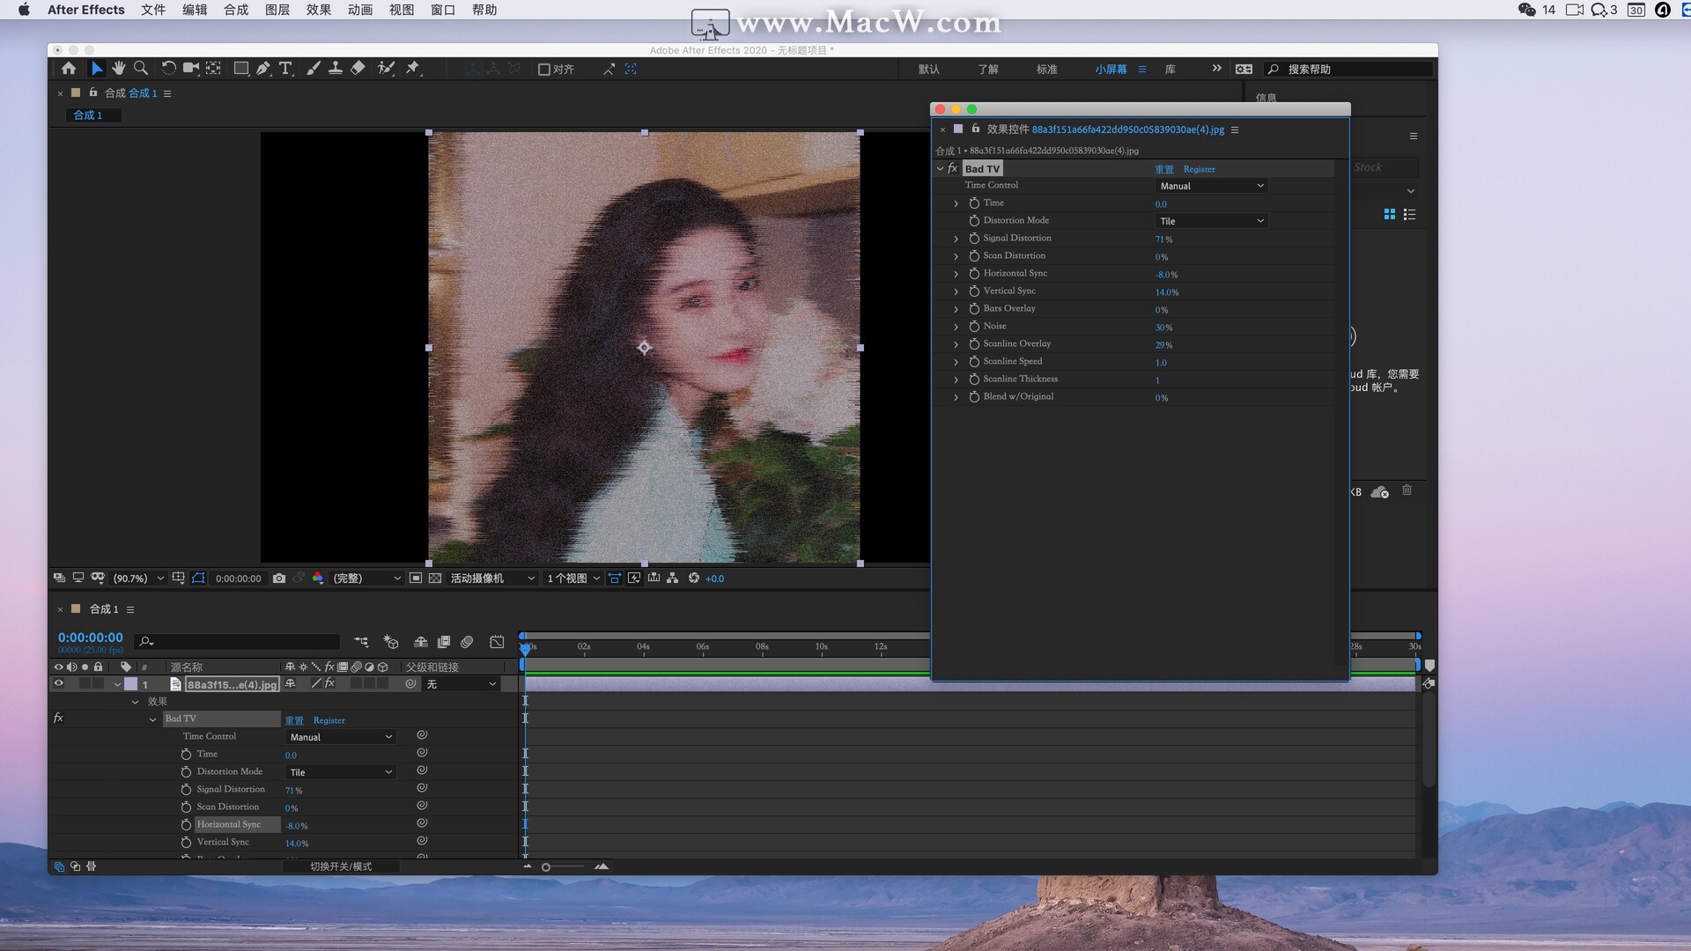Select the Zoom tool

(141, 68)
